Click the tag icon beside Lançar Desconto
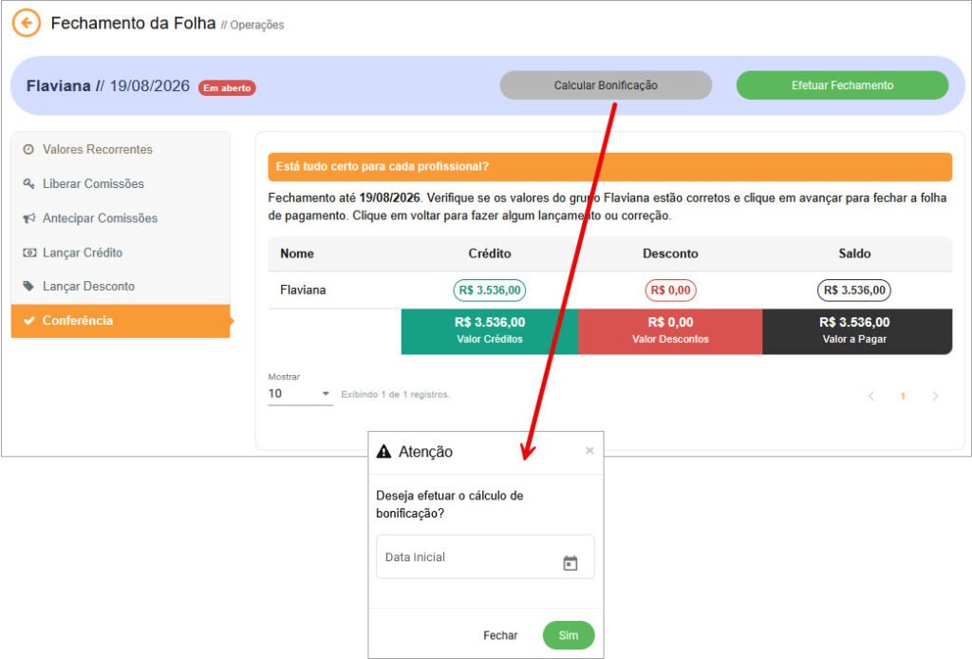 tap(28, 286)
